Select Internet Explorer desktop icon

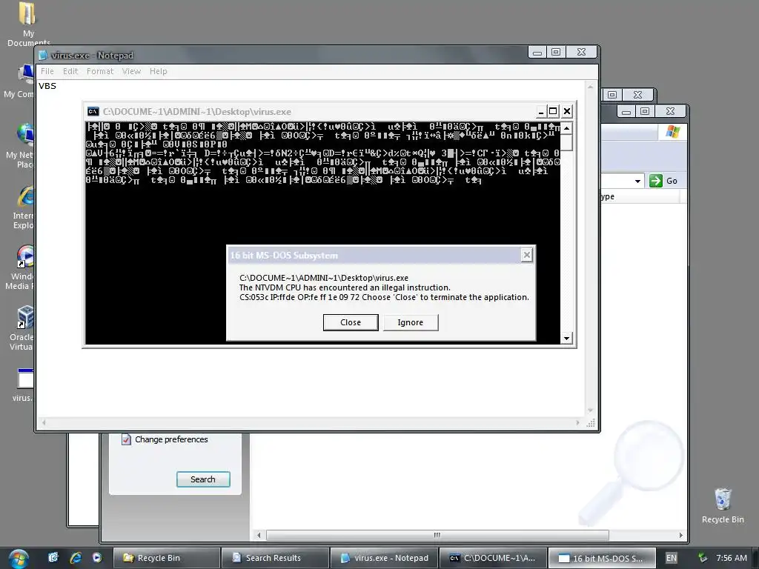click(x=21, y=207)
